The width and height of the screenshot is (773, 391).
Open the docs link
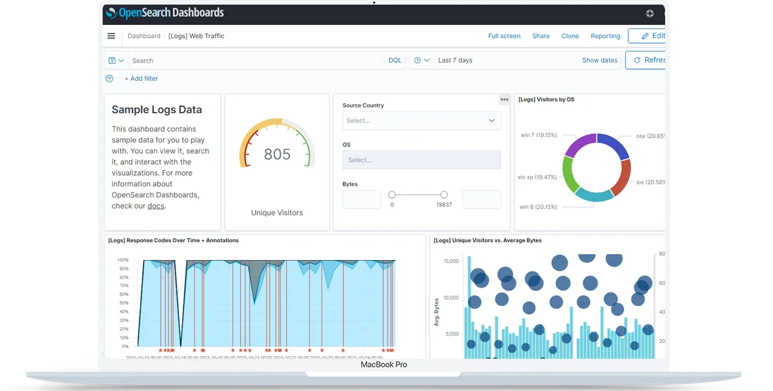pos(156,206)
